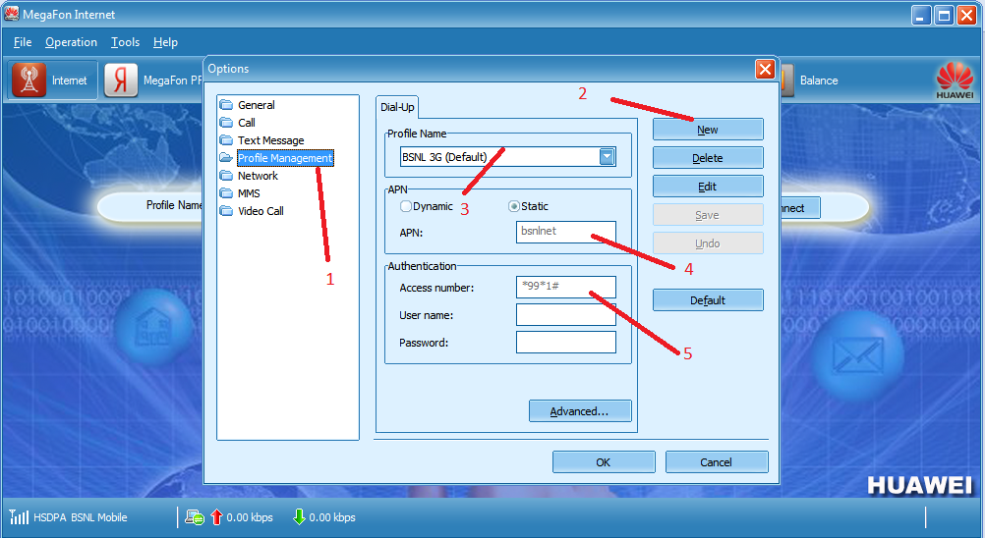Click the BSNL 3G (Default) combo box
Image resolution: width=985 pixels, height=538 pixels.
507,157
